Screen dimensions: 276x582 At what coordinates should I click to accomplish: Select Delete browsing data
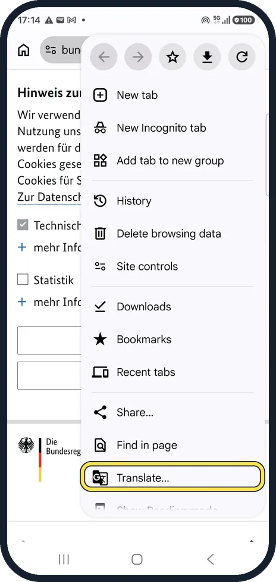click(x=172, y=234)
